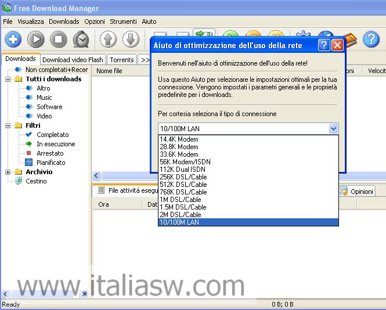Screen dimensions: 386x310
Task: Choose highlighted 10/100M LAN list option
Action: point(248,222)
